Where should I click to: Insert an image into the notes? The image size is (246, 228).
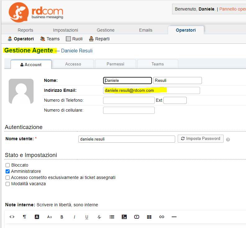coord(124,217)
